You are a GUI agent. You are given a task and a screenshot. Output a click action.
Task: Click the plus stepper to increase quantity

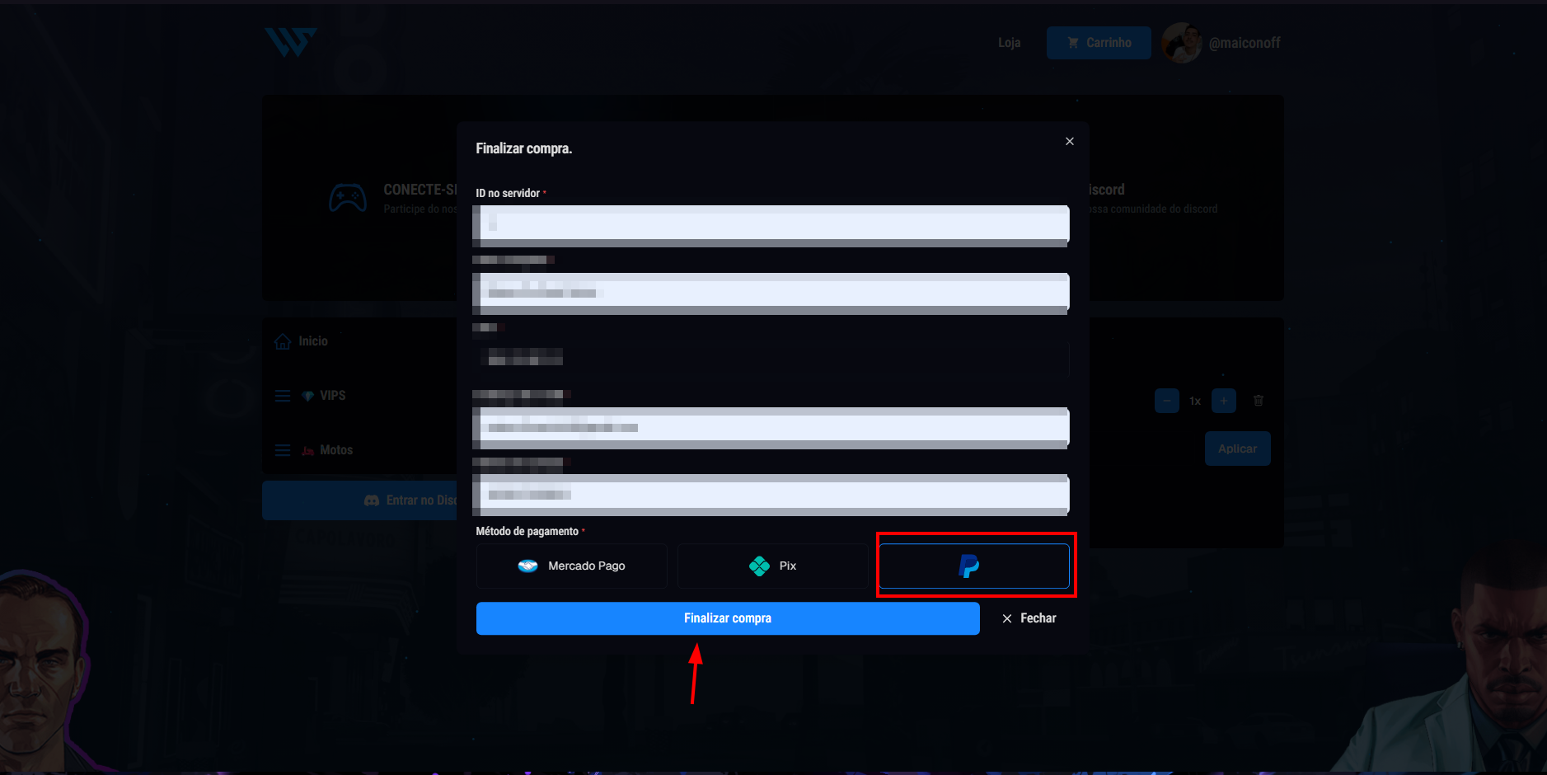pos(1224,401)
